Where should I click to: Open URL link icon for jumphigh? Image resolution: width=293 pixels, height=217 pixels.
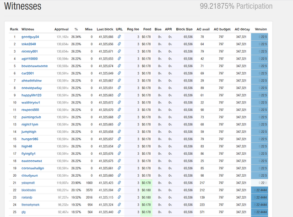point(119,131)
